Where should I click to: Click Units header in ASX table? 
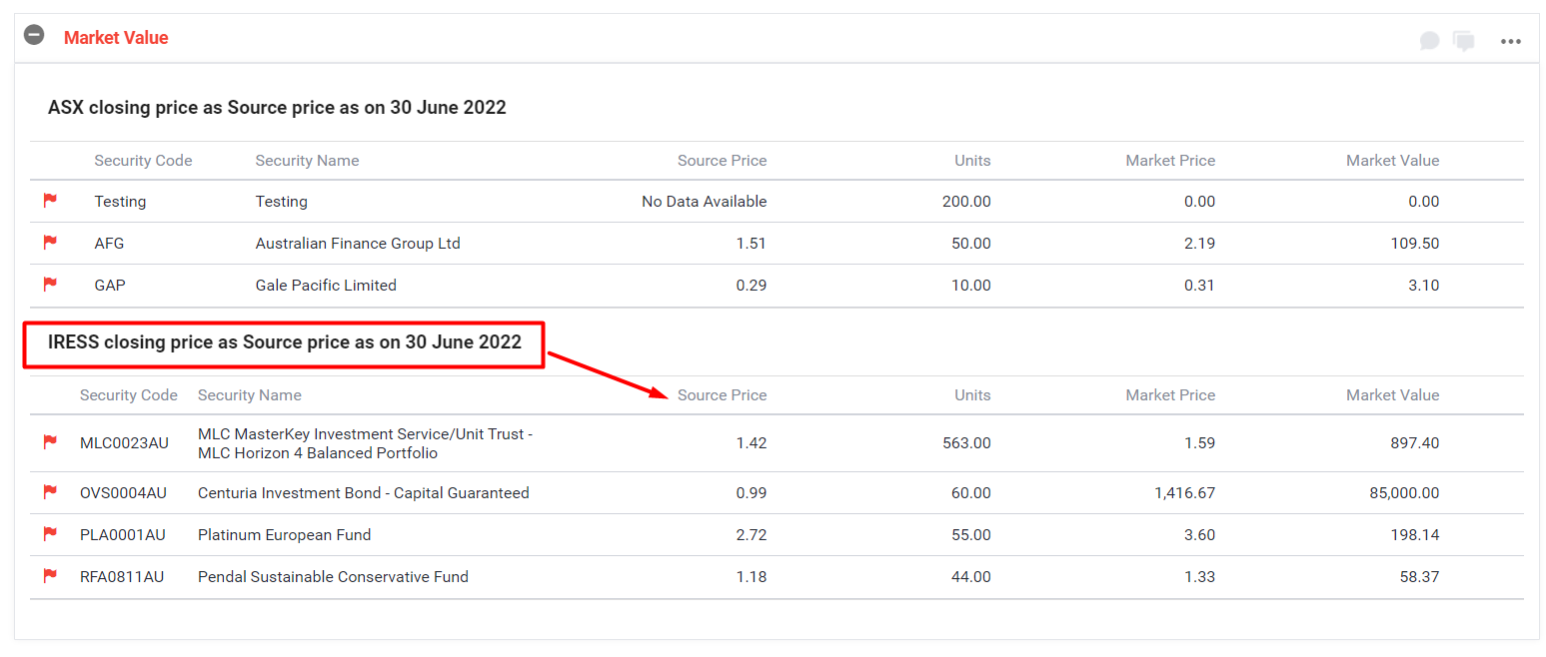point(972,161)
